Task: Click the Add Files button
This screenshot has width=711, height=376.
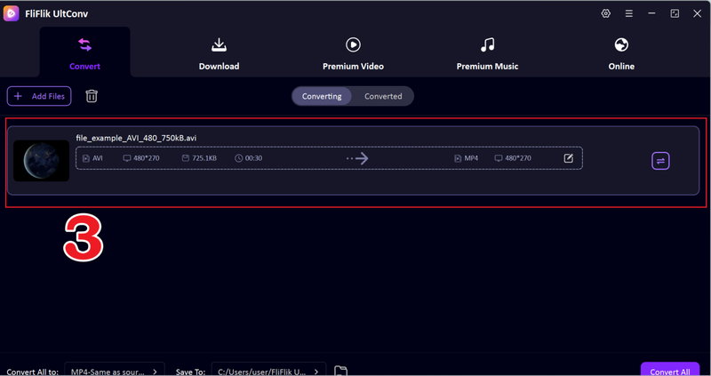Action: click(x=39, y=96)
